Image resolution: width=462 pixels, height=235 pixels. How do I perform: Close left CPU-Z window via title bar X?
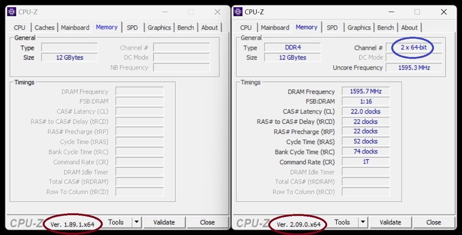pos(217,12)
